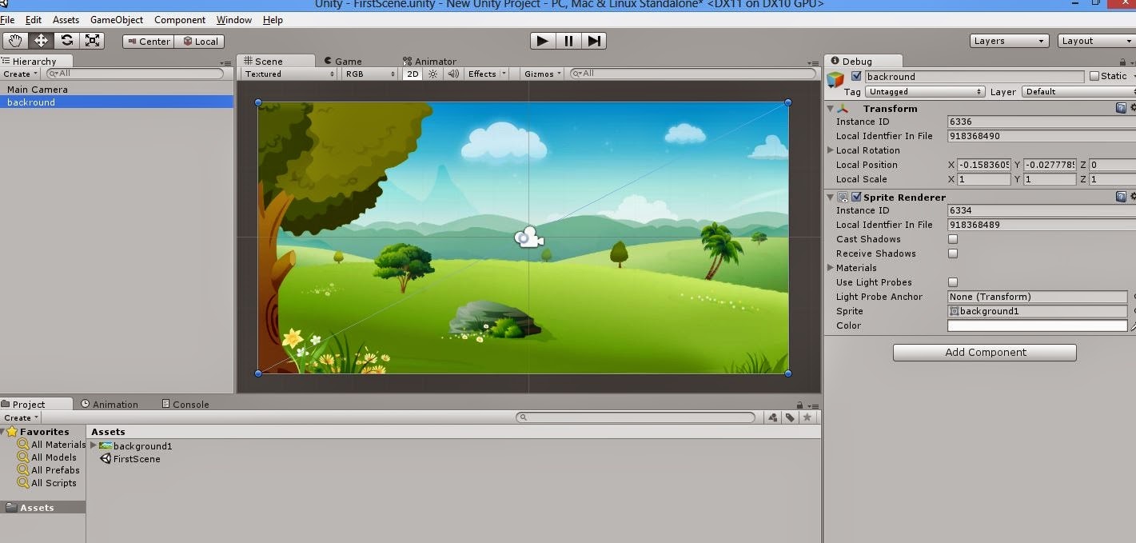Expand Local Rotation in the Transform section

click(x=830, y=150)
